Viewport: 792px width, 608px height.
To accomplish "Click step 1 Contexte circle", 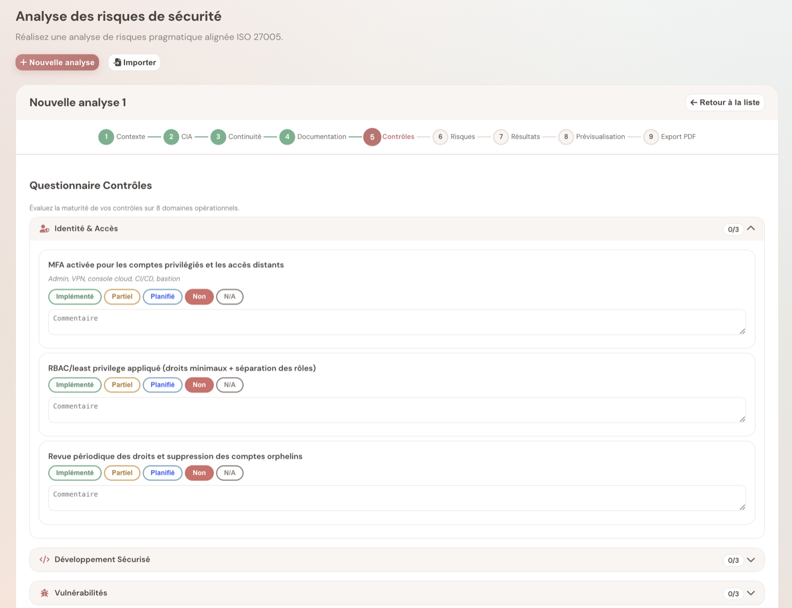I will point(106,137).
